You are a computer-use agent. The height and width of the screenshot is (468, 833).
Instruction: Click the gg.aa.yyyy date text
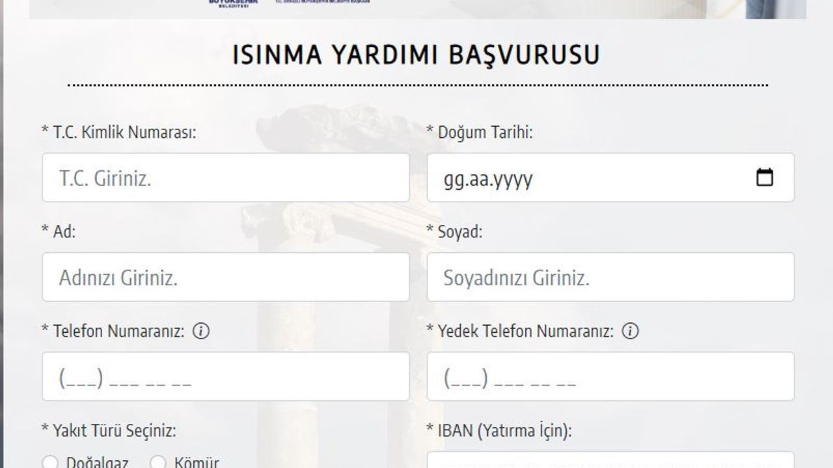[488, 179]
